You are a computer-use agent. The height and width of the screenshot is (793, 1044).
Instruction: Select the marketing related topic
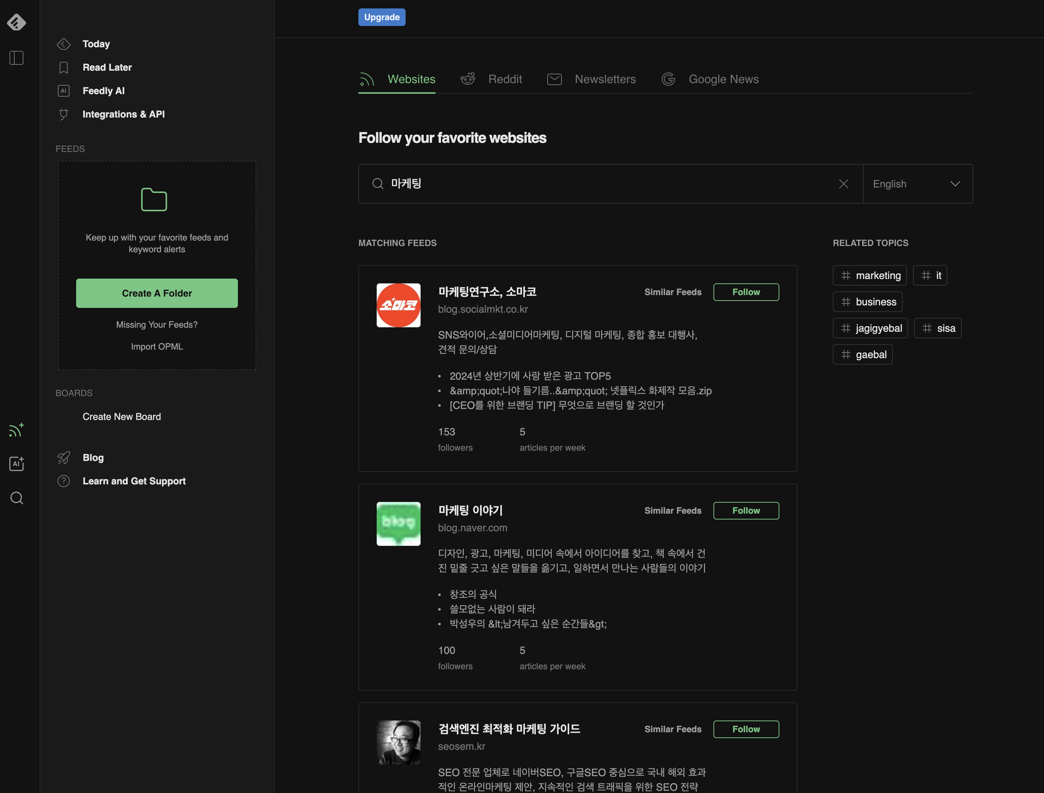[x=870, y=275]
